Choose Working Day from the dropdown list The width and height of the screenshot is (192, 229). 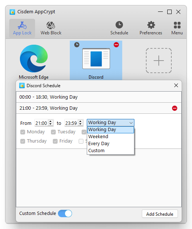pos(110,130)
